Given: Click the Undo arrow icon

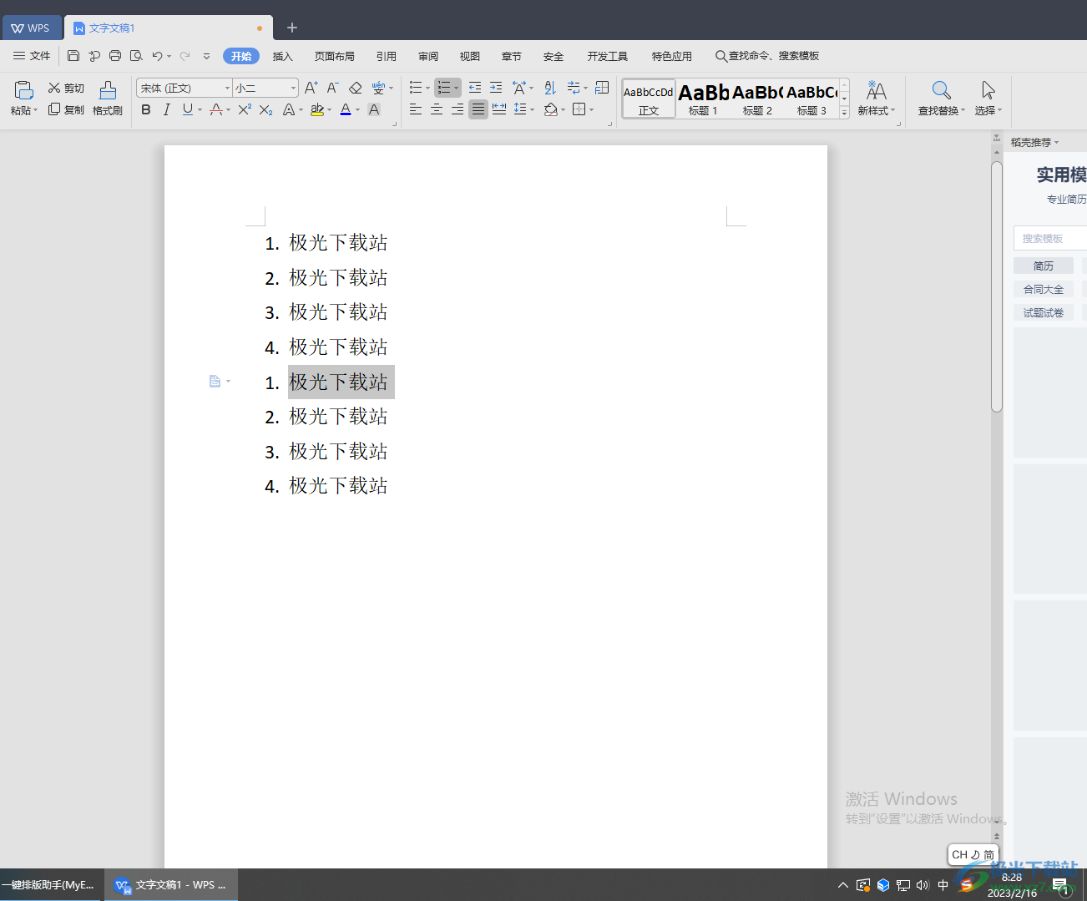Looking at the screenshot, I should [157, 56].
